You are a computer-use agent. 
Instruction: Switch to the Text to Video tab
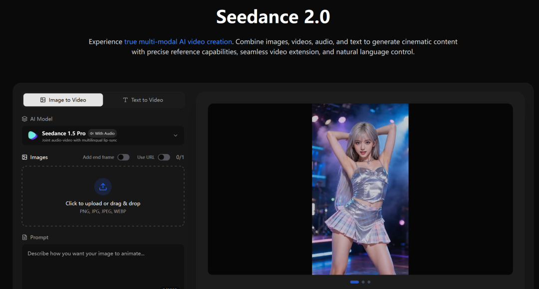(143, 100)
